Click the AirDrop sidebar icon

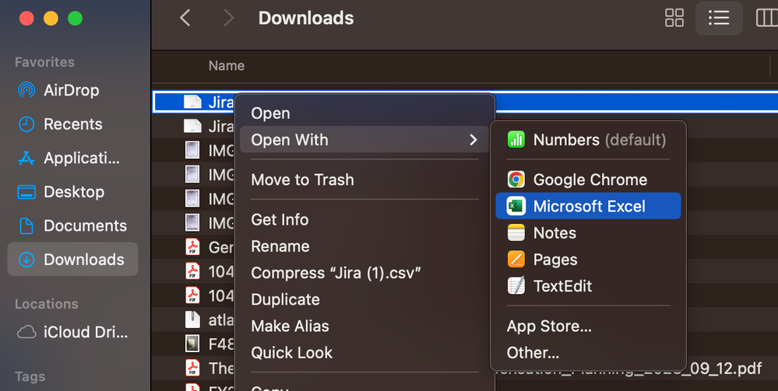[26, 90]
